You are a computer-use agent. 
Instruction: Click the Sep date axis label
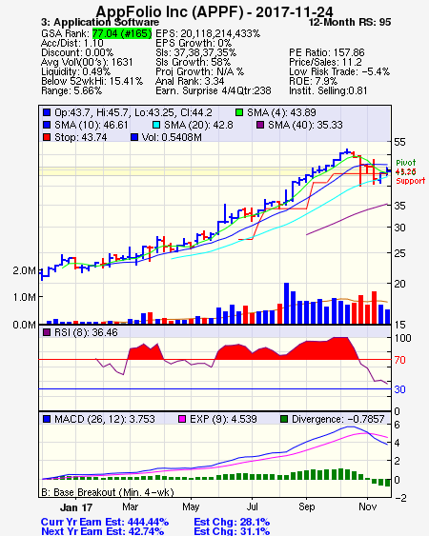[x=306, y=506]
